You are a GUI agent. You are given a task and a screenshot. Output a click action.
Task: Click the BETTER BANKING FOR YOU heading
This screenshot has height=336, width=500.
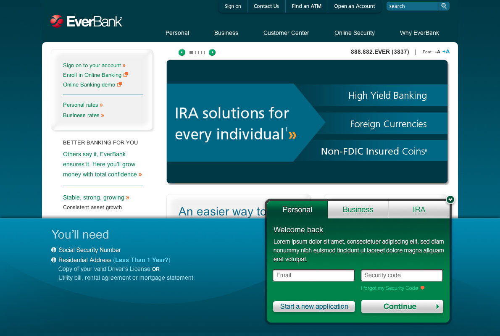coord(100,142)
